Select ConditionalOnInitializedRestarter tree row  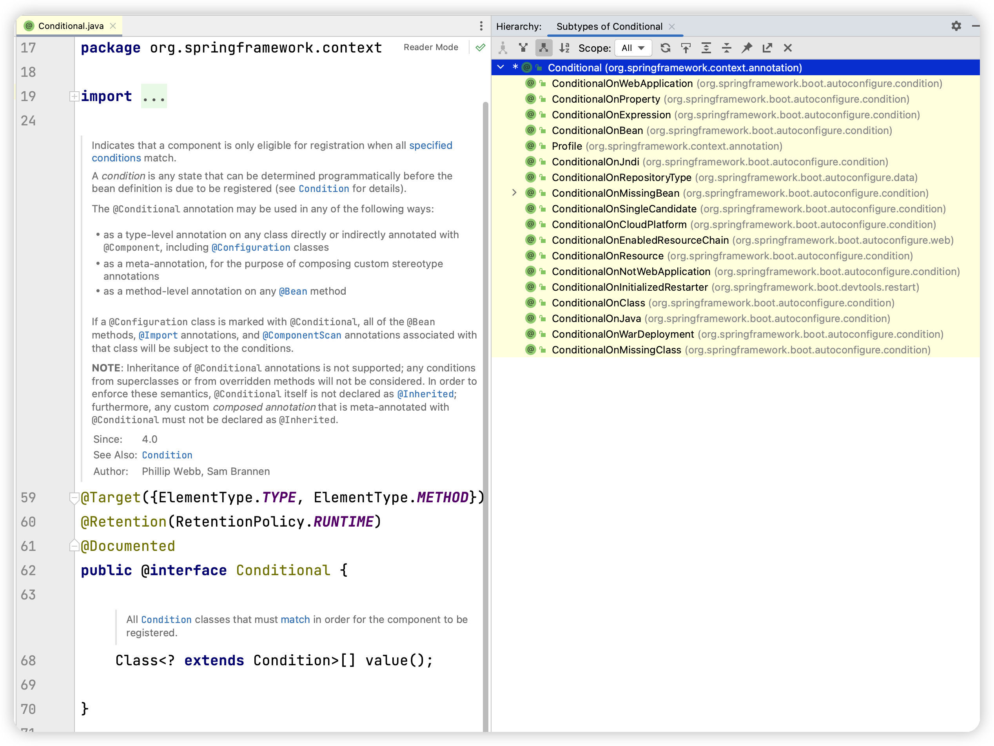(736, 287)
